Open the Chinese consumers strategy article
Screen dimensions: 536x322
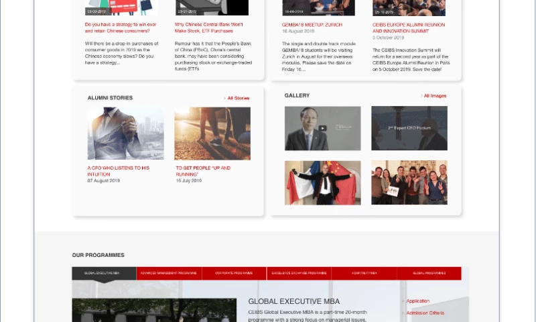tap(121, 28)
